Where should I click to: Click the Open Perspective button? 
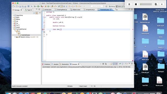106,7
